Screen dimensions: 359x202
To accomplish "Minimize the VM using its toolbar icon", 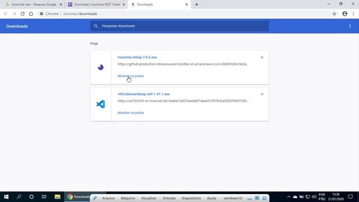I will coord(250,198).
